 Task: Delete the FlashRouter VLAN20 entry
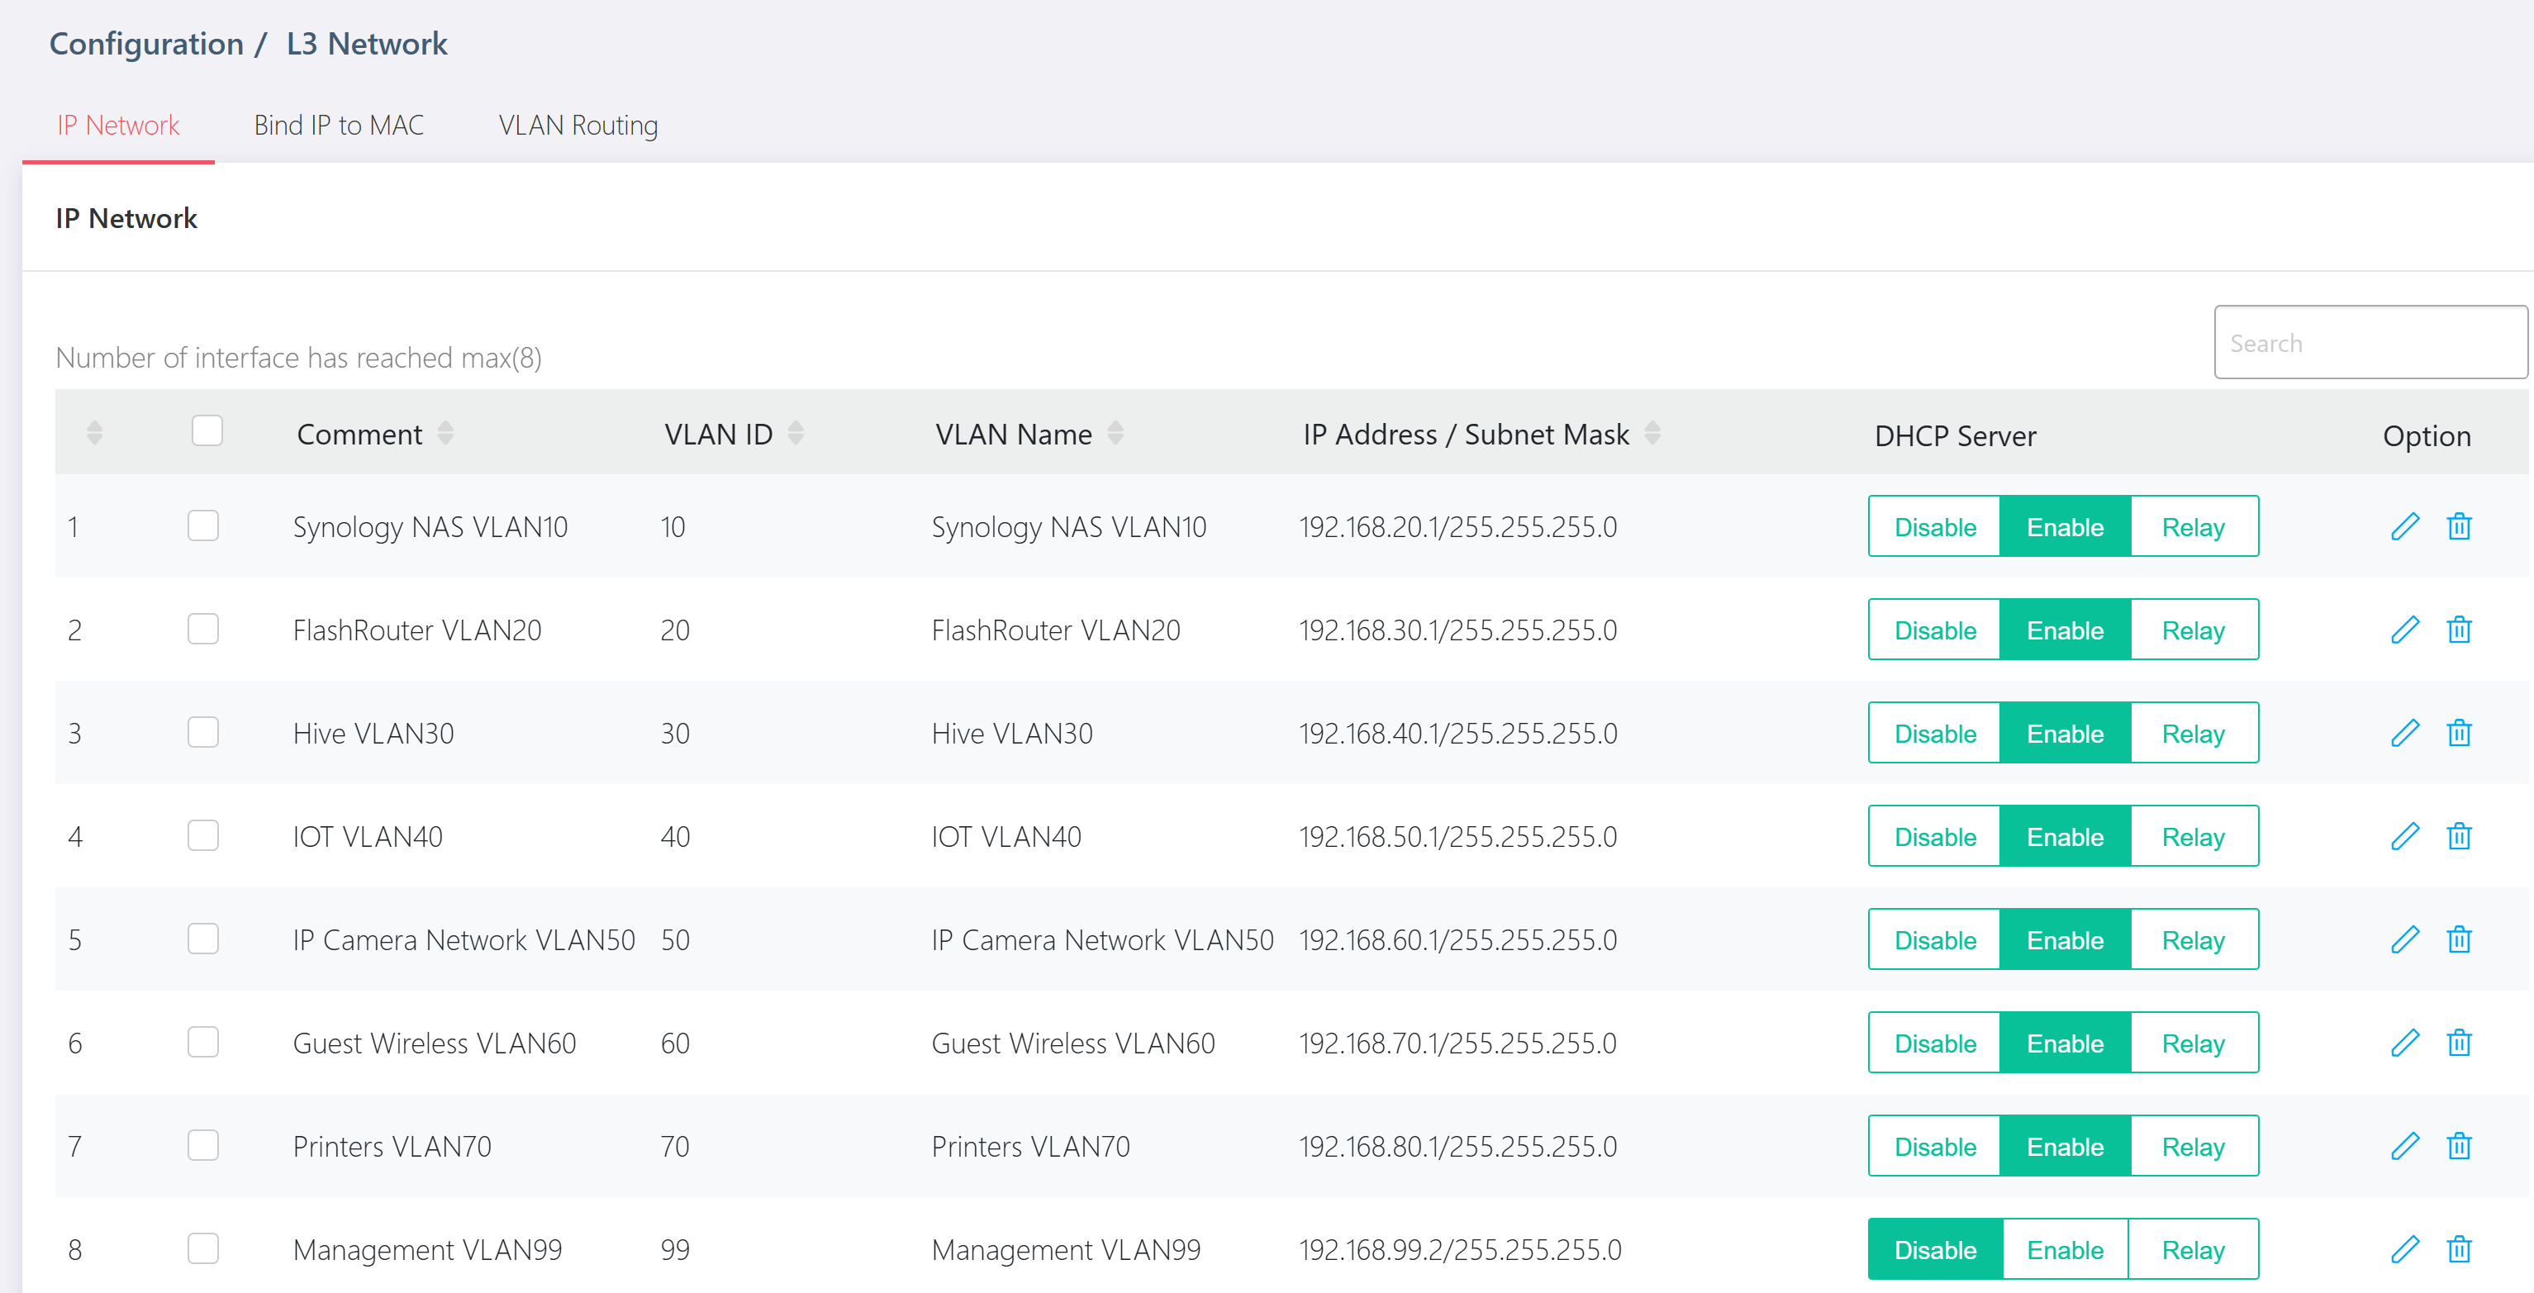[2458, 630]
